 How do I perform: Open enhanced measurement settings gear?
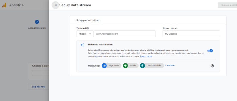pyautogui.click(x=212, y=66)
